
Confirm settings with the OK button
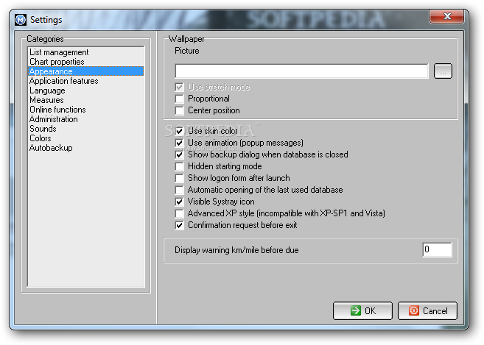(x=362, y=310)
